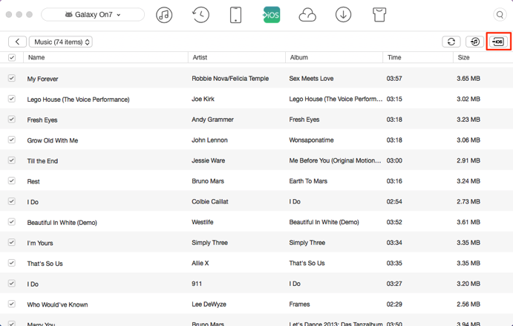Open the backup history clock icon

200,15
